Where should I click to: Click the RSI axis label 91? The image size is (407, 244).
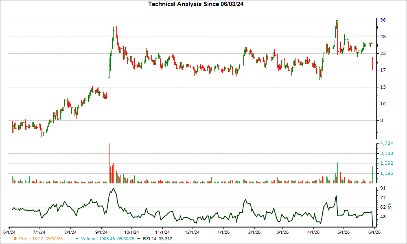(383, 188)
